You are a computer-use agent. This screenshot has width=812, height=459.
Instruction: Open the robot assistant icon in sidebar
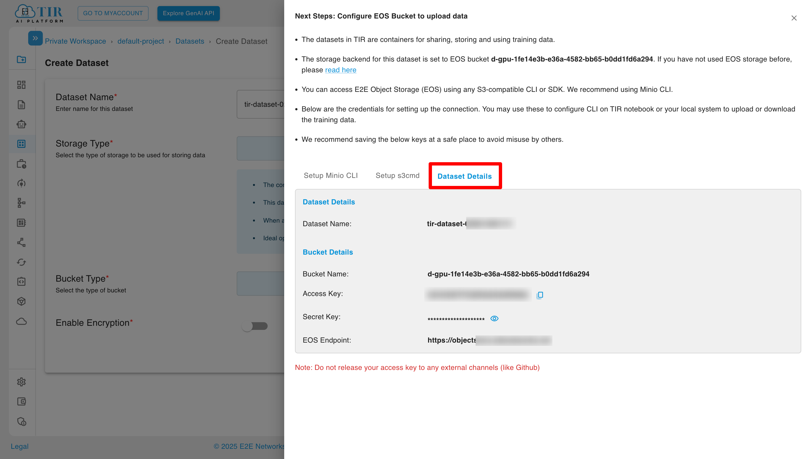(22, 124)
